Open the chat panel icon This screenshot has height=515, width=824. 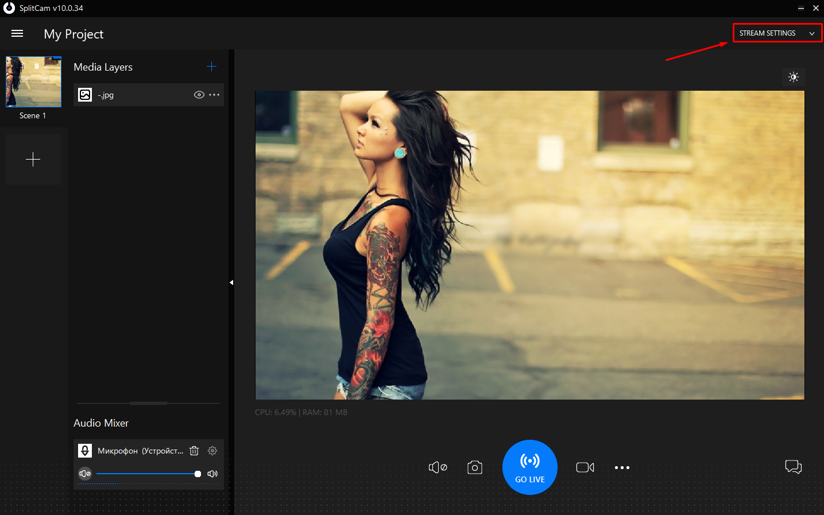[x=793, y=467]
